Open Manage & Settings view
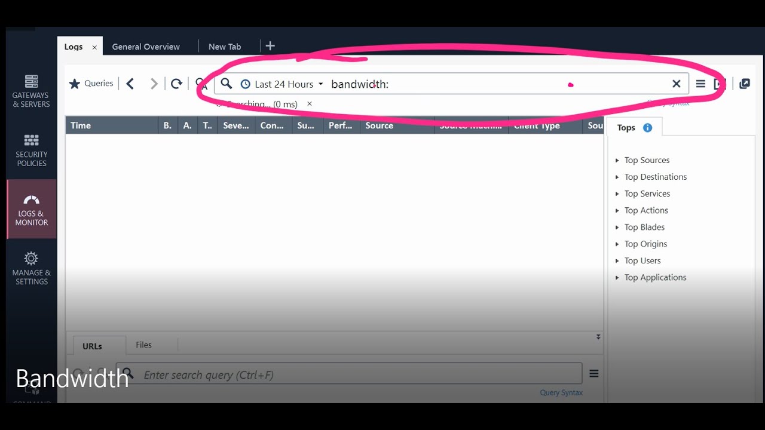The height and width of the screenshot is (430, 765). click(x=31, y=268)
